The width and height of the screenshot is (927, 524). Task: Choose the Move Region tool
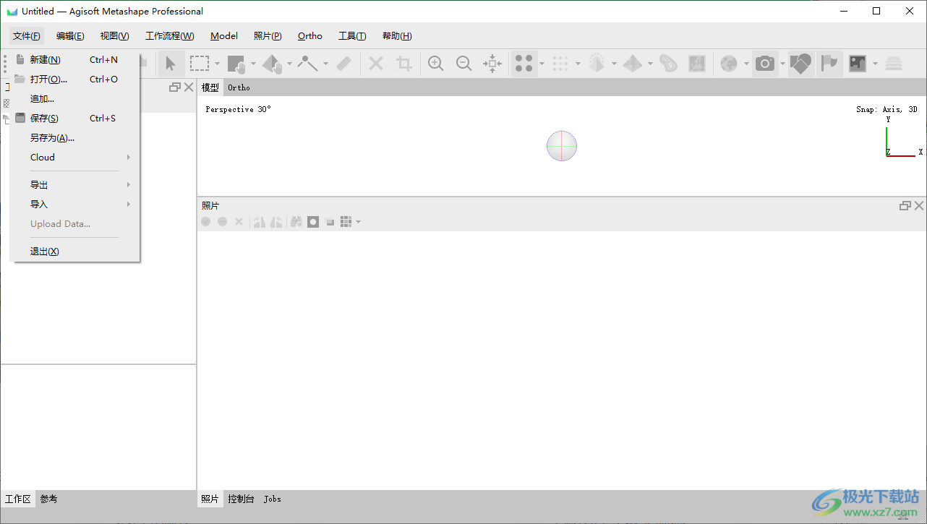tap(236, 64)
